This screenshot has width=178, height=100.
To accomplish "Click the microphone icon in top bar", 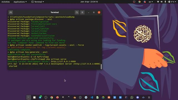I will click(x=165, y=2).
